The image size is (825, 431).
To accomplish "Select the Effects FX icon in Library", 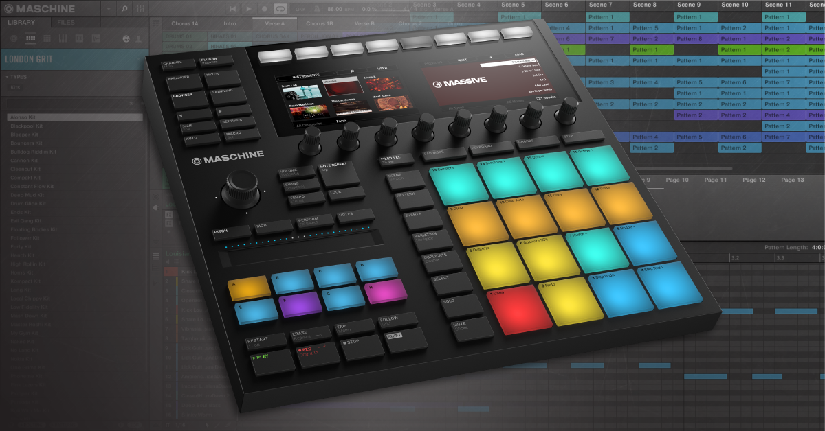I will click(78, 38).
